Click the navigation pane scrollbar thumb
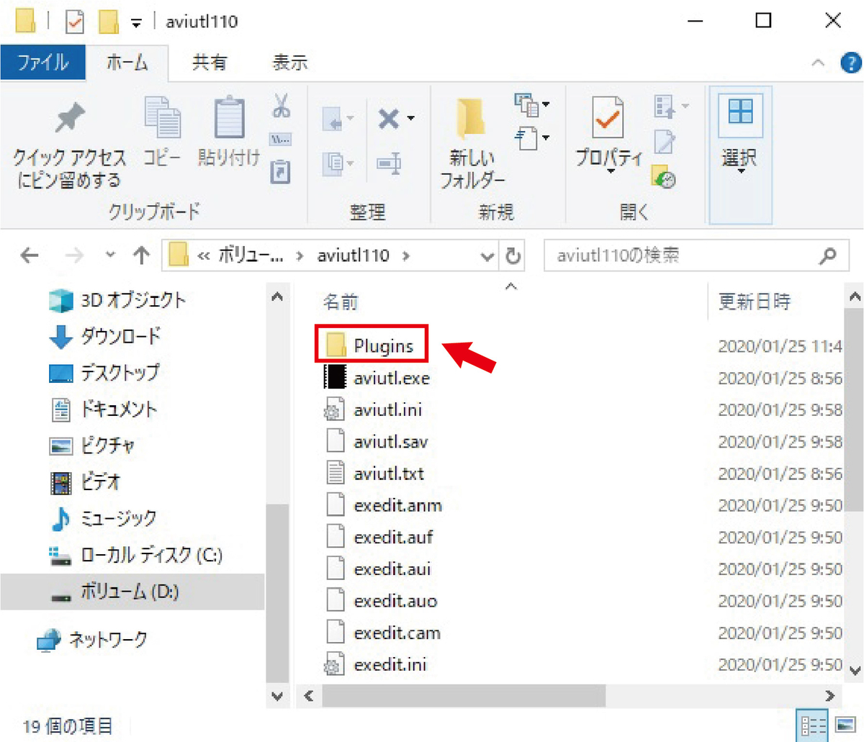 click(x=277, y=592)
